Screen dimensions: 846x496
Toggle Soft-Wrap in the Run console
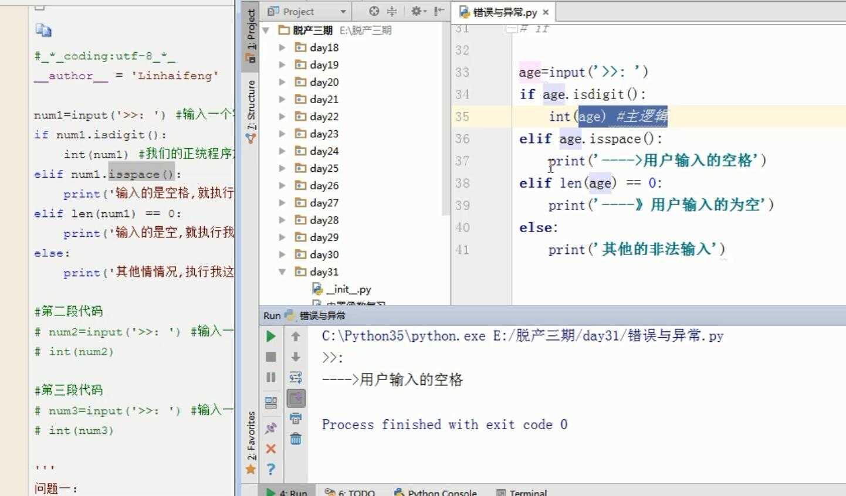[x=296, y=377]
